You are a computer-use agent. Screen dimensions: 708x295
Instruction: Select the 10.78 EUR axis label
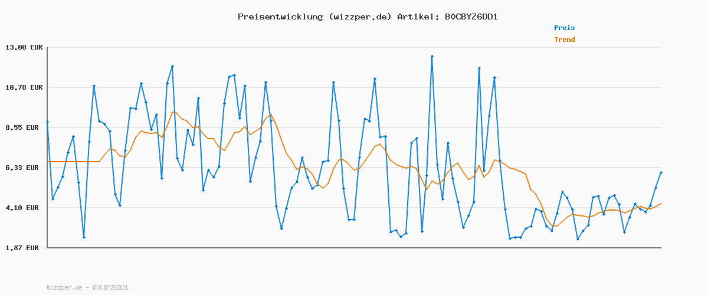coord(24,87)
